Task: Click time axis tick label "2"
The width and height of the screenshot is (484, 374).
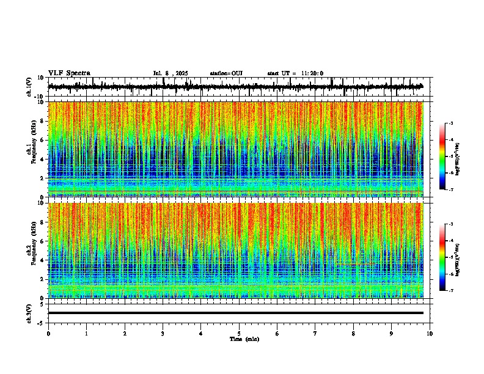Action: (125, 334)
